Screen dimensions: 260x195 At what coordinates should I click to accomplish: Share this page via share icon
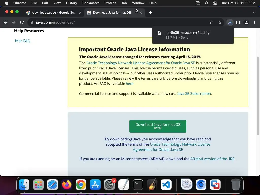(212, 22)
